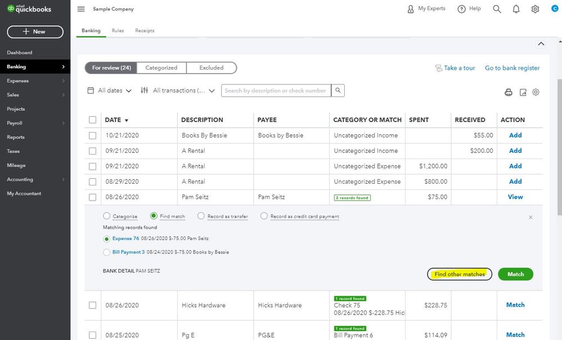Open Dashboard in the sidebar

(x=19, y=53)
